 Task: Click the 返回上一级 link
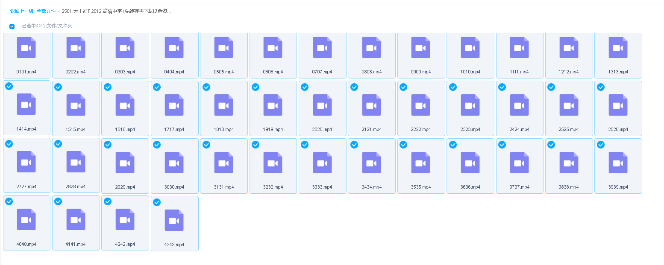coord(22,11)
